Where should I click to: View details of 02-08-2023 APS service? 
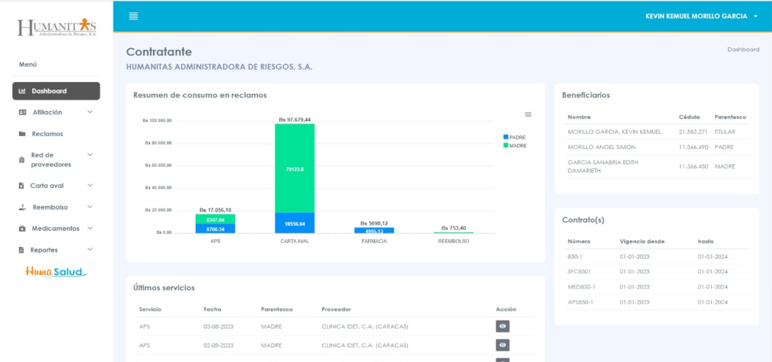click(502, 345)
